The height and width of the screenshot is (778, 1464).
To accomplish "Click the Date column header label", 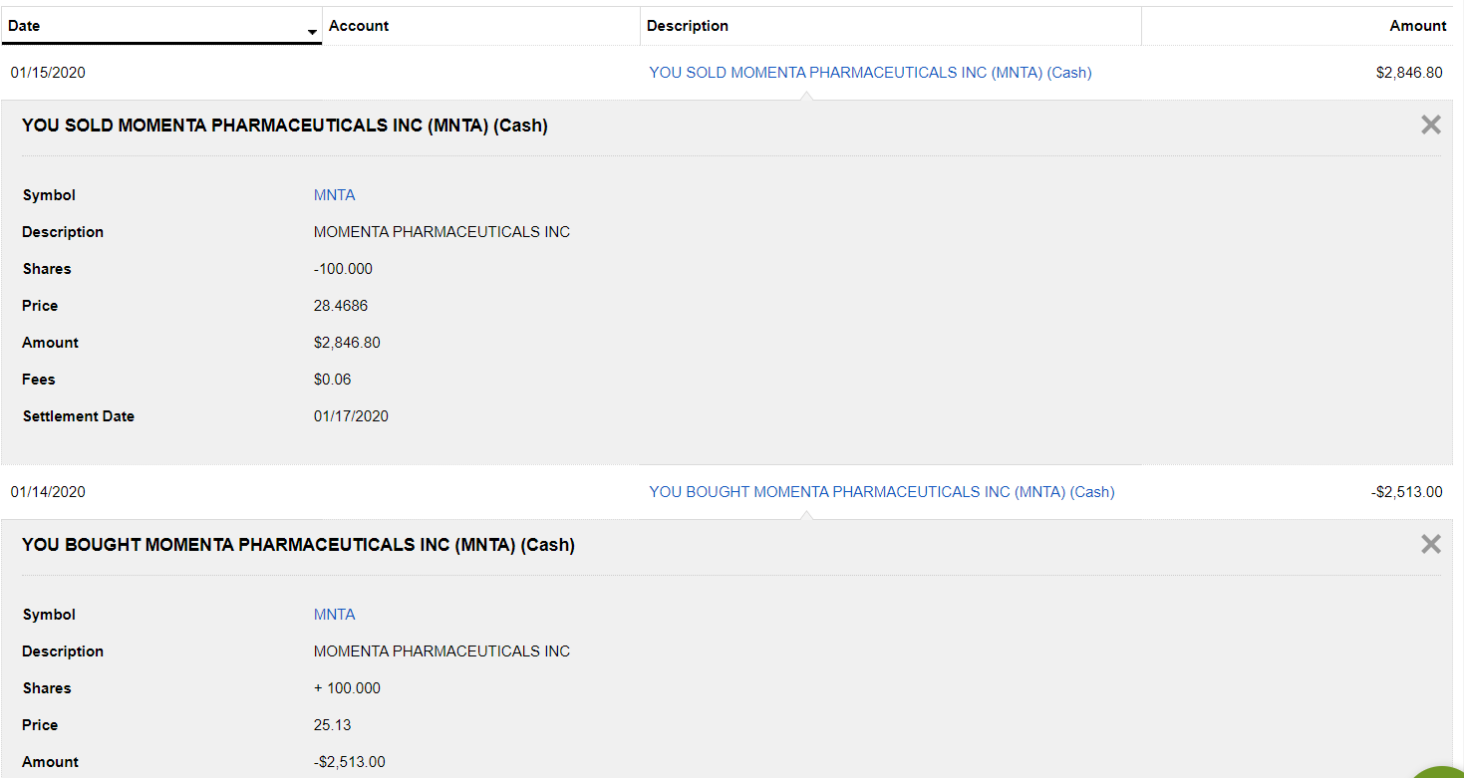I will coord(24,26).
